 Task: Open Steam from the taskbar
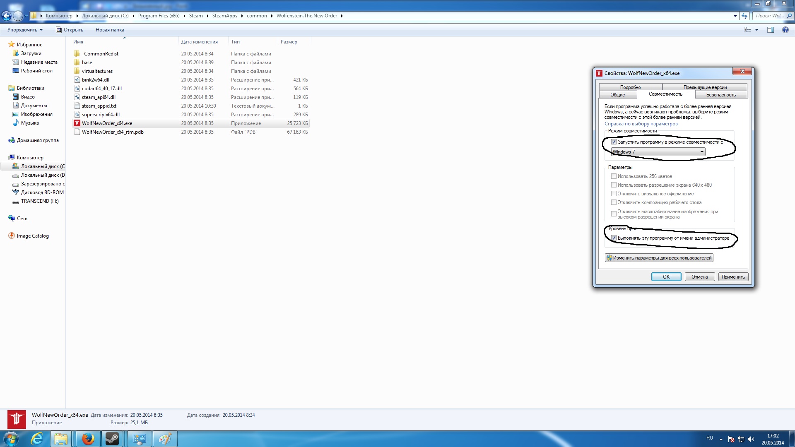point(112,439)
